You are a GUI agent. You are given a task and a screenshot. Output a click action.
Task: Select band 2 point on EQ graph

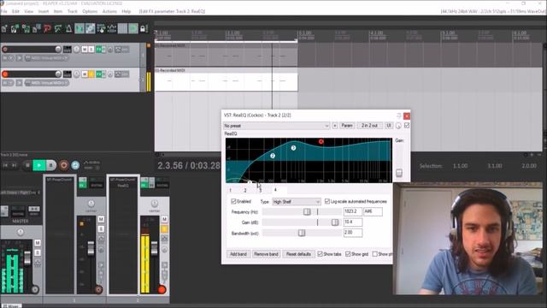tap(273, 156)
